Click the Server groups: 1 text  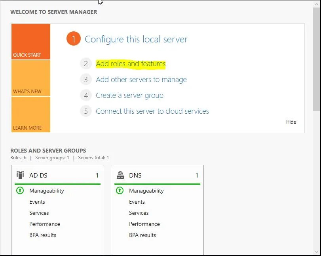[x=52, y=158]
